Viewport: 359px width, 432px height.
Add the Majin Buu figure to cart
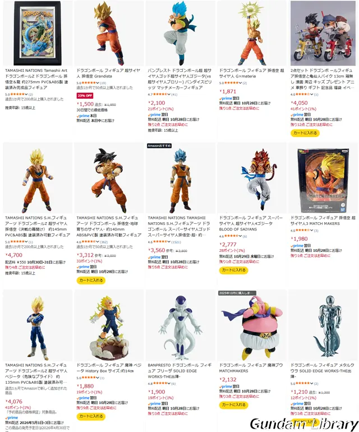tap(234, 405)
